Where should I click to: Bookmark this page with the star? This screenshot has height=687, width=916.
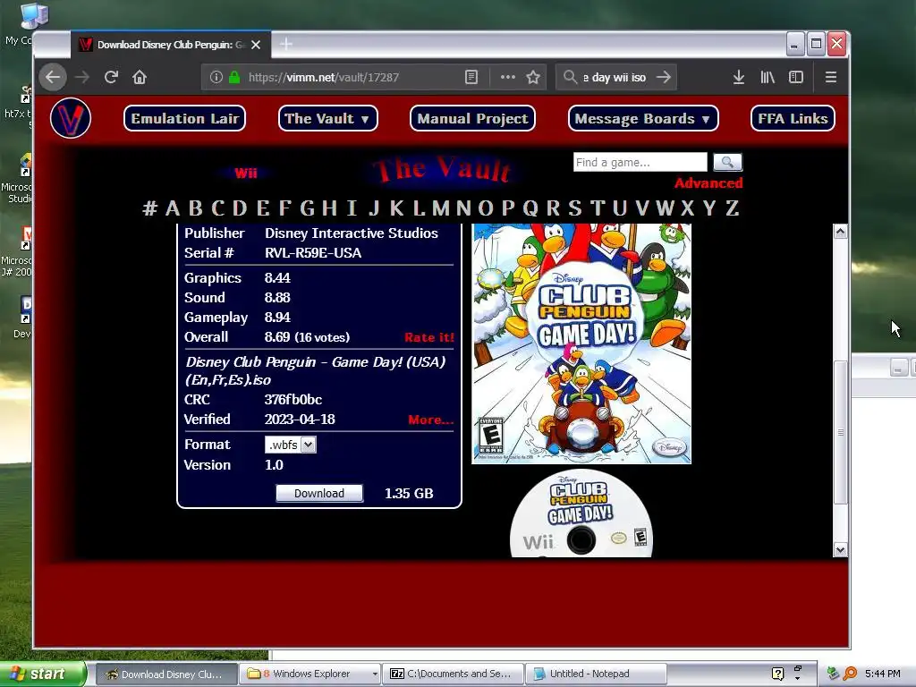click(533, 77)
